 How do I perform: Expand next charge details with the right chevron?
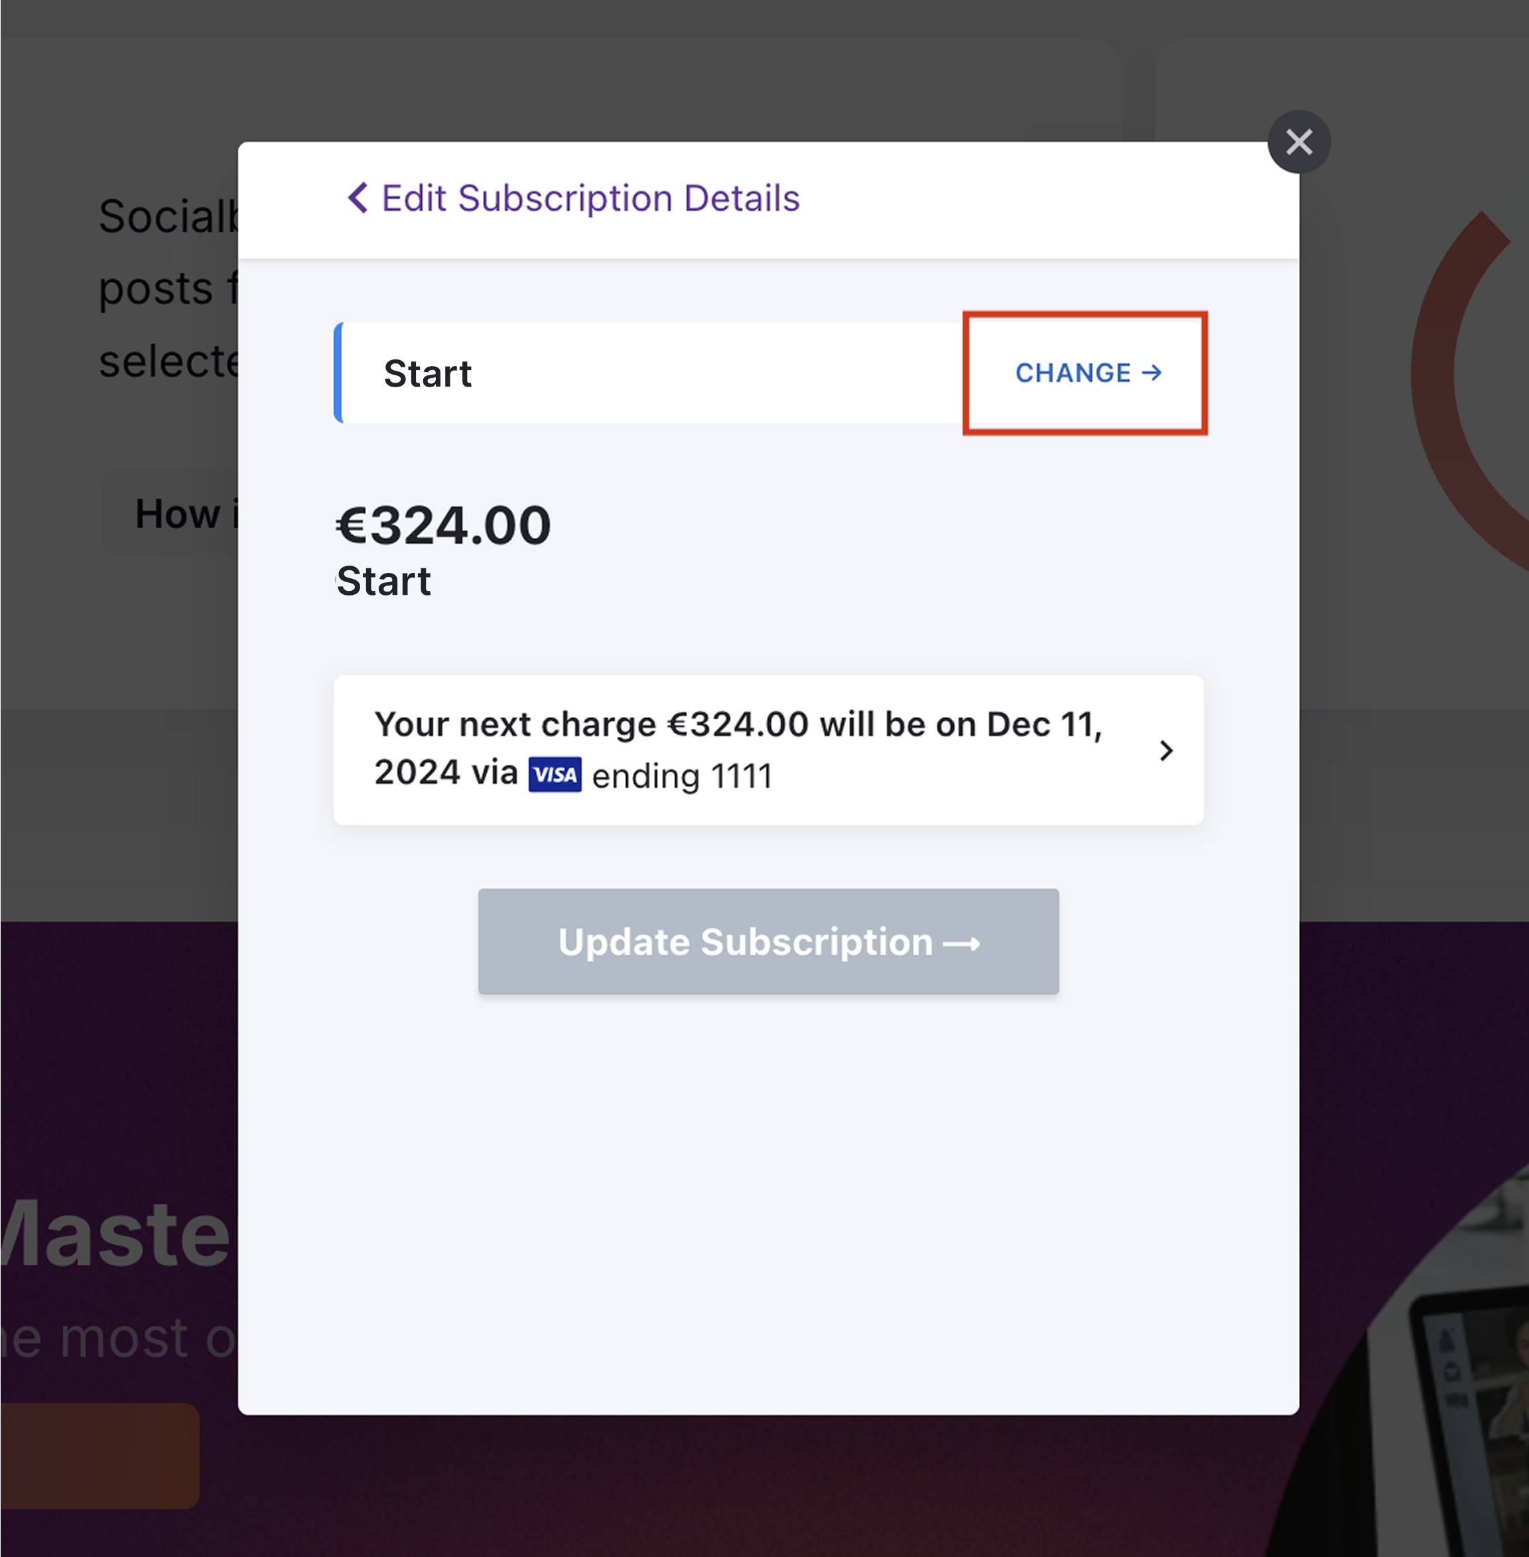[x=1166, y=751]
